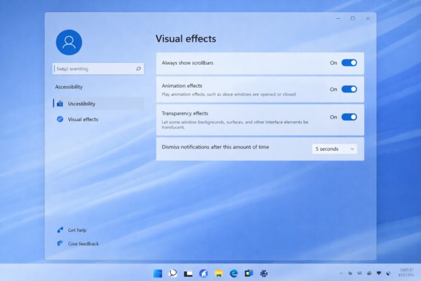Open the 5 seconds dismiss notifications dropdown
This screenshot has width=421, height=281.
[335, 149]
